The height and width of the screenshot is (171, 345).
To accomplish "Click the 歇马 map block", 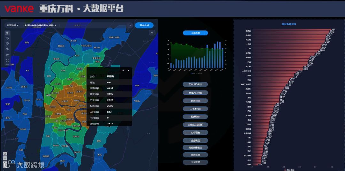I will tap(27, 42).
